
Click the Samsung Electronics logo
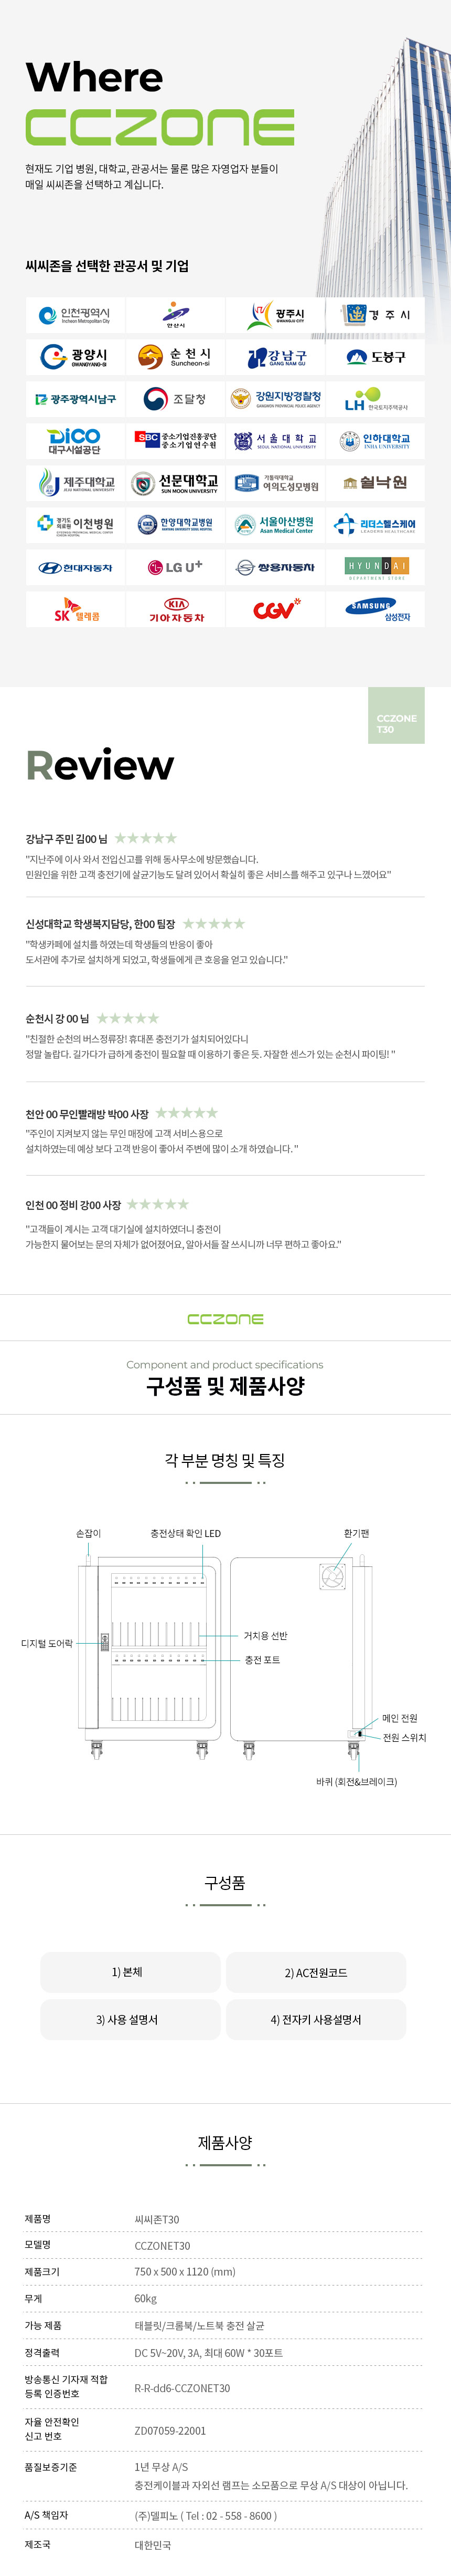(x=375, y=608)
